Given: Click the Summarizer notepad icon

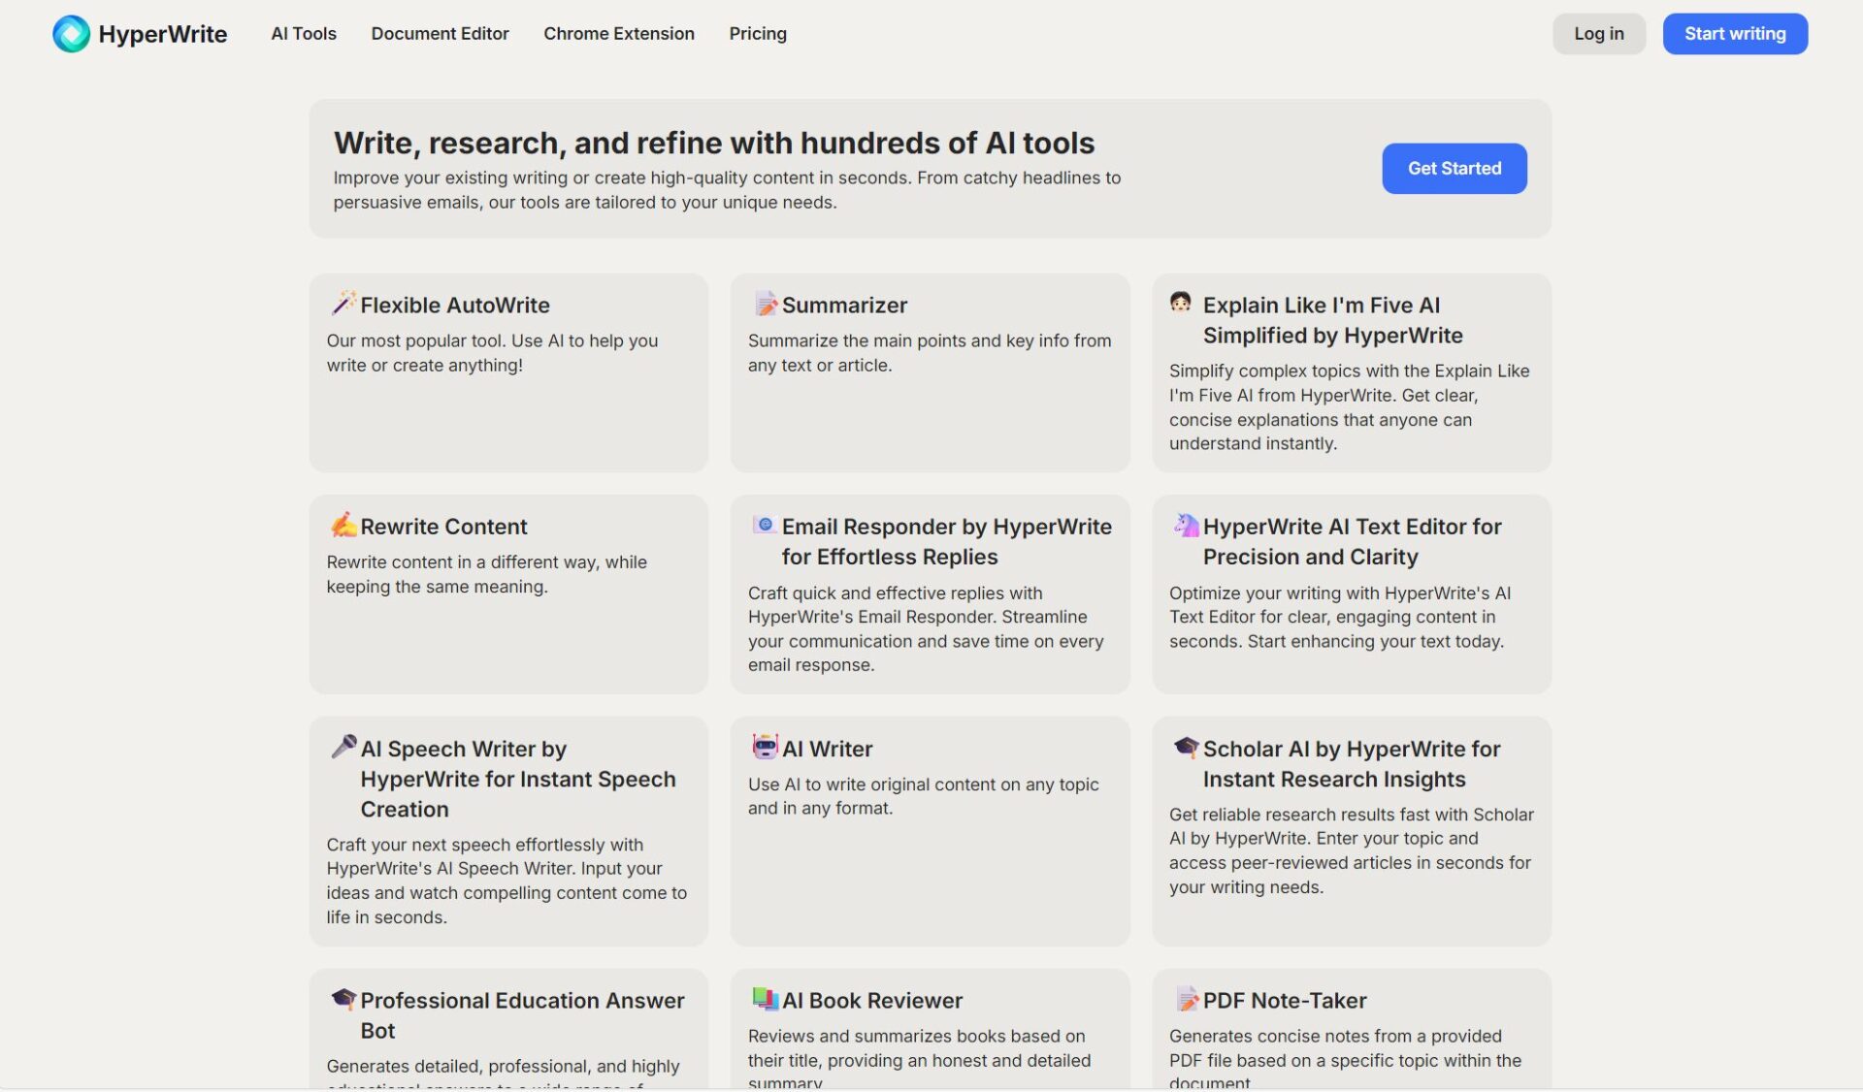Looking at the screenshot, I should [x=765, y=304].
